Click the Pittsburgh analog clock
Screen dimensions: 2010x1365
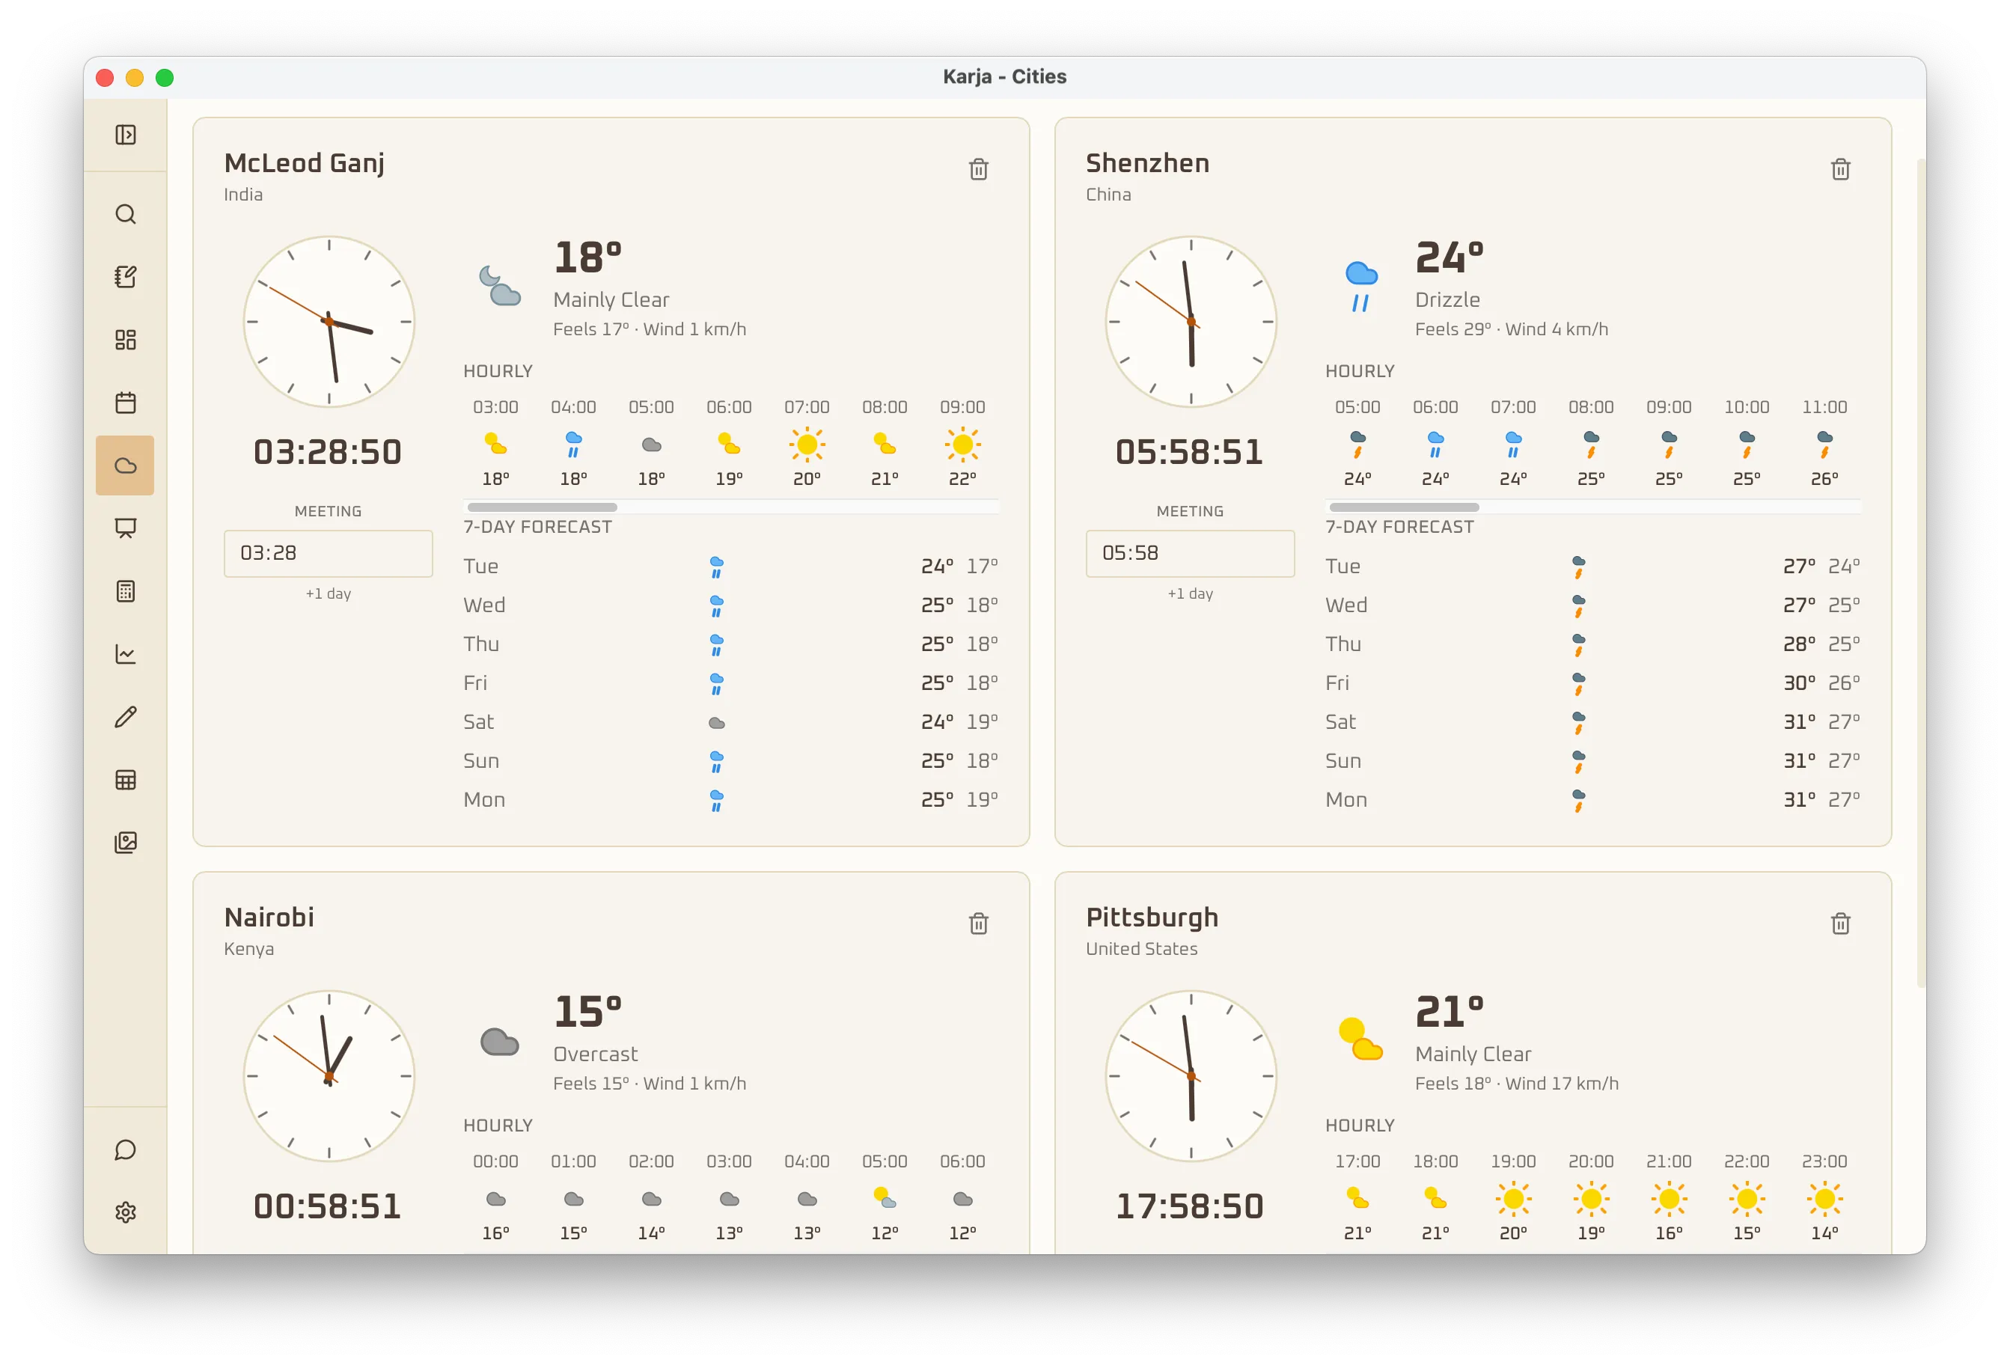point(1191,1076)
